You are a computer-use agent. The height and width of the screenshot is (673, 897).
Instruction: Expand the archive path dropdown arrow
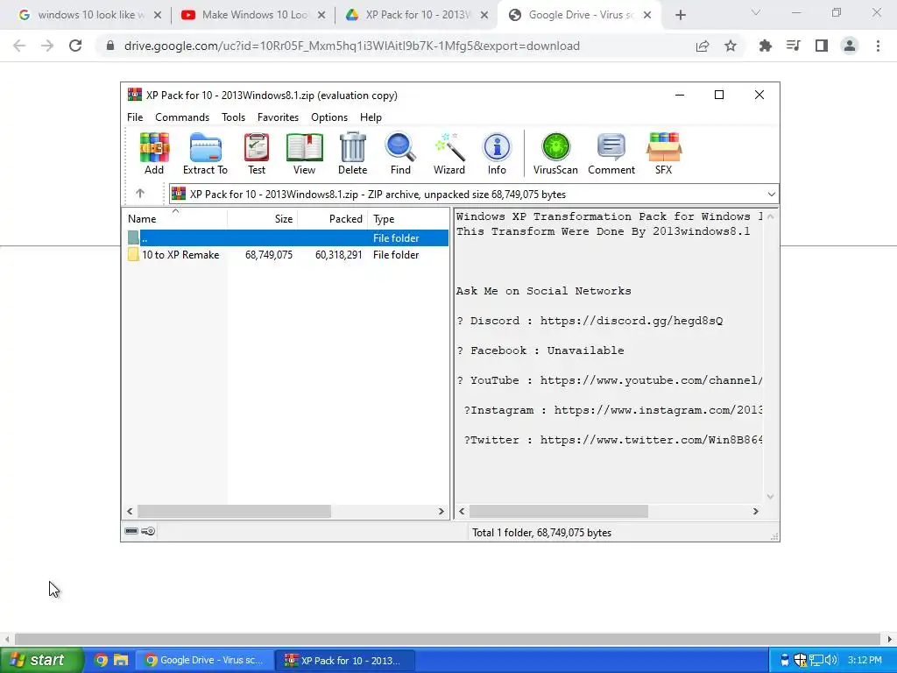[x=771, y=194]
